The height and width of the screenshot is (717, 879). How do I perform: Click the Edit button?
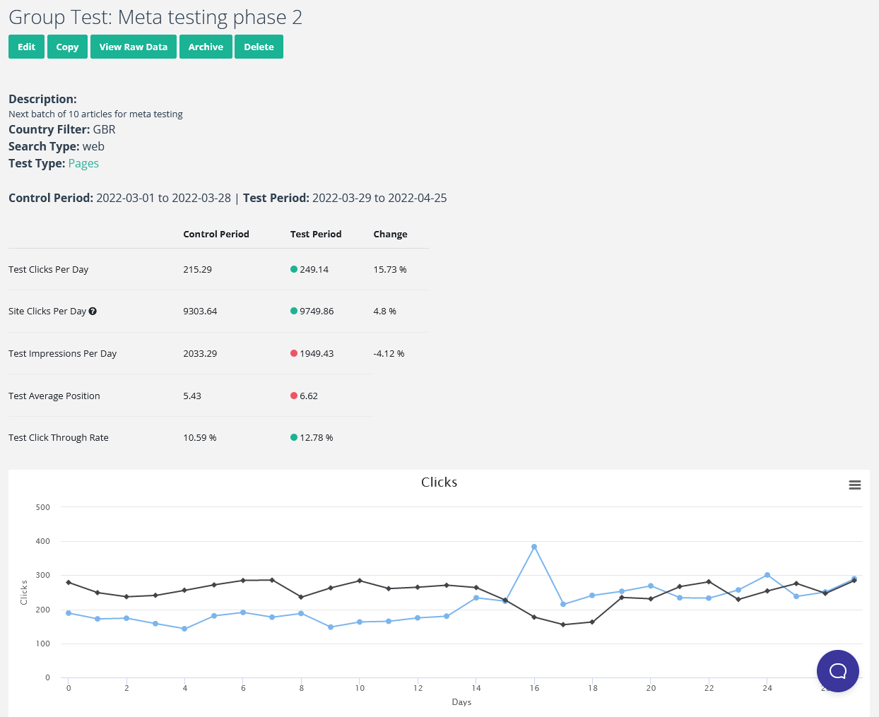point(26,47)
